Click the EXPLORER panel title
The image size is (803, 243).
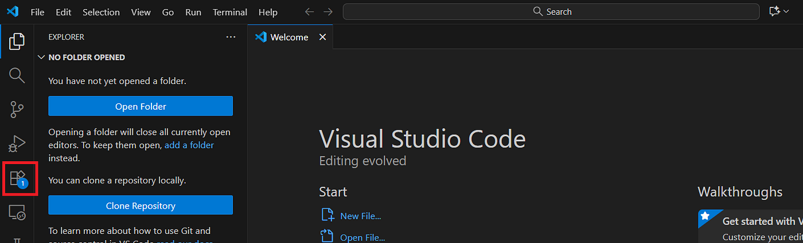66,37
